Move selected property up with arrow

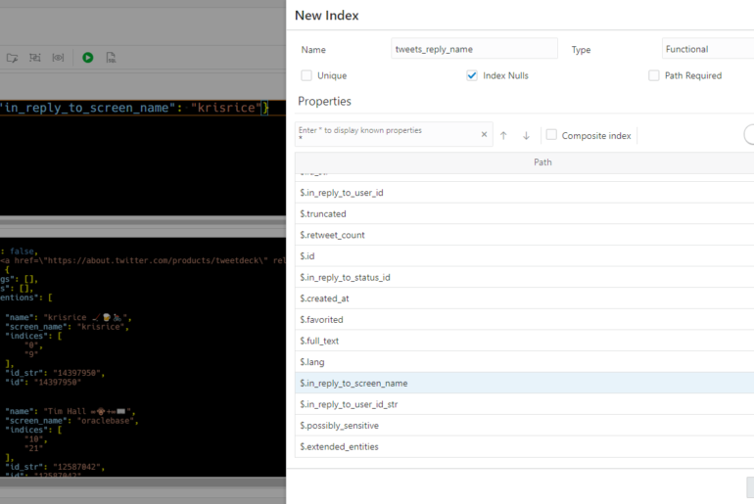click(x=503, y=135)
